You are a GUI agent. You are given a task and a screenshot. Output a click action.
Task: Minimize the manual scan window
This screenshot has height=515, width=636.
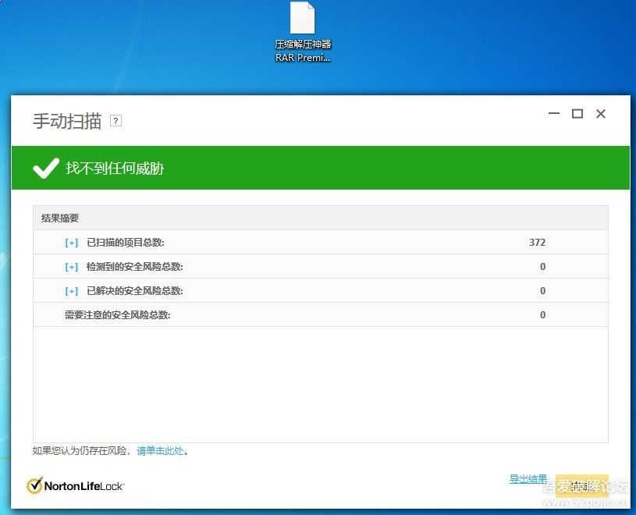tap(554, 114)
